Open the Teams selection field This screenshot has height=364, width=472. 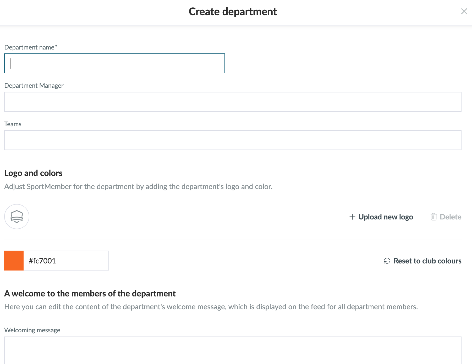[x=233, y=140]
